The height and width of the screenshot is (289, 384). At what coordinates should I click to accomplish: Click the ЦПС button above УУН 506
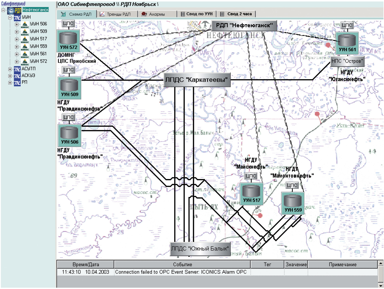[68, 117]
